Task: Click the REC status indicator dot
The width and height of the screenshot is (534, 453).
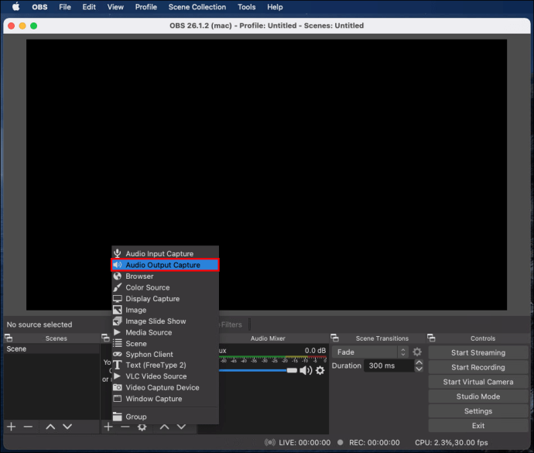Action: click(340, 442)
